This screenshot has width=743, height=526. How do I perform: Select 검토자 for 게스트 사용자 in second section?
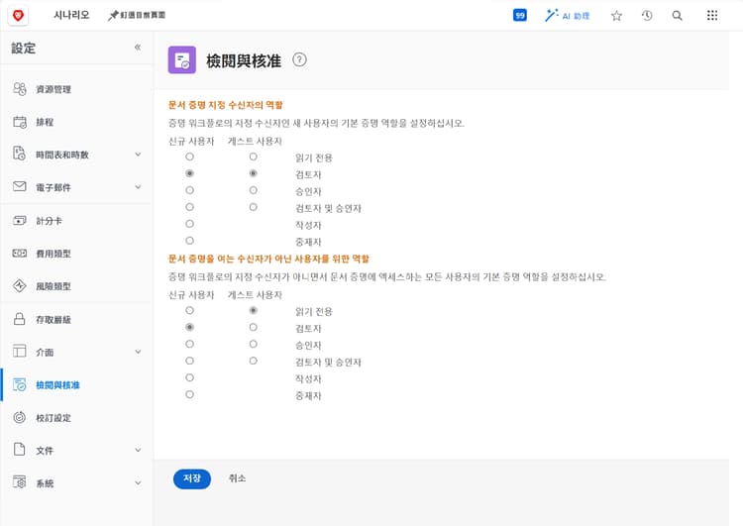[254, 328]
